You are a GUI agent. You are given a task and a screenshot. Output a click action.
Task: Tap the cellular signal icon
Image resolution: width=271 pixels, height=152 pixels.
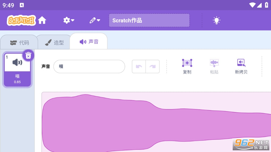coord(259,5)
